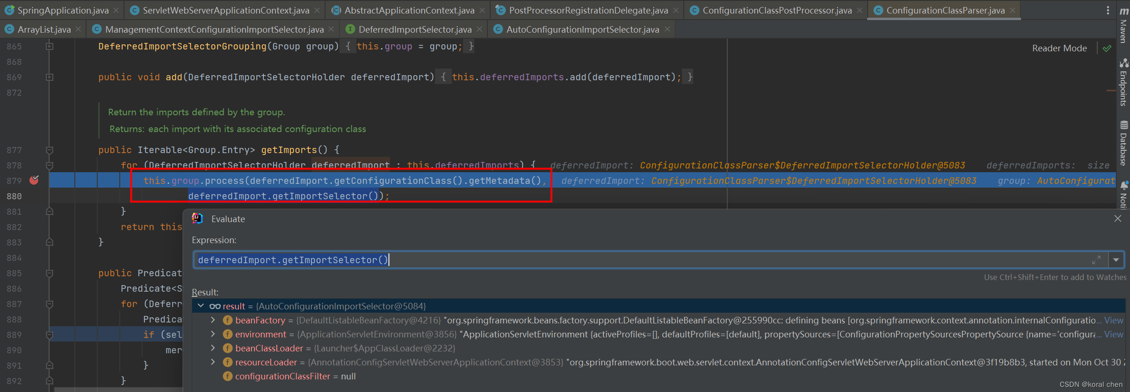Open AbstractApplicationContext.java tab
Viewport: 1130px width, 392px height.
(409, 10)
